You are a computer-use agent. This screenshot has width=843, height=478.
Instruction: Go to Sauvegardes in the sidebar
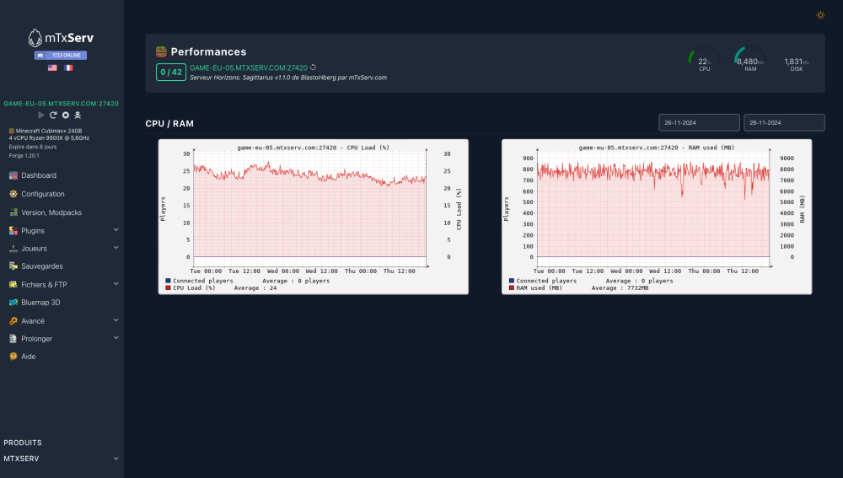[42, 266]
